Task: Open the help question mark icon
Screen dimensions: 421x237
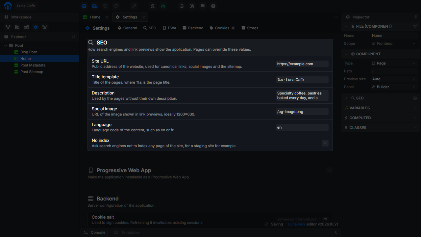Action: tap(213, 6)
